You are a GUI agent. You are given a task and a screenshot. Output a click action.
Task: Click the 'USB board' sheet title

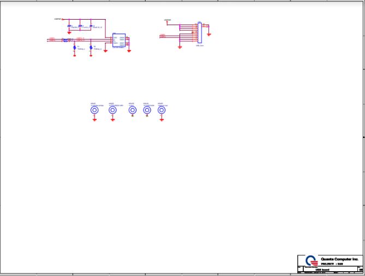click(322, 269)
